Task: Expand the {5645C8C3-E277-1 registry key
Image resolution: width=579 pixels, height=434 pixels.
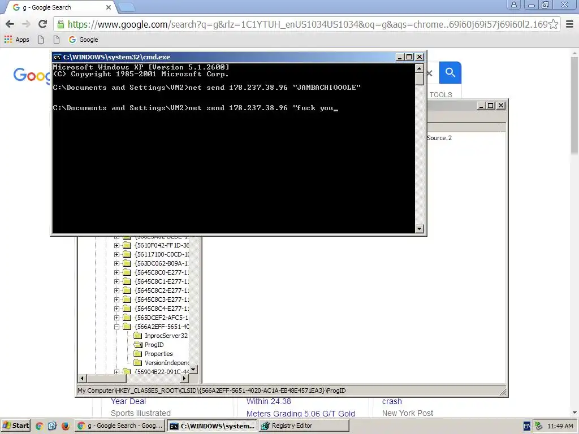Action: [116, 300]
